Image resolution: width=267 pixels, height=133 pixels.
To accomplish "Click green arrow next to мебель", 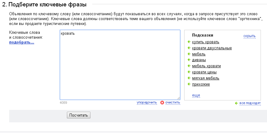I will [x=189, y=54].
